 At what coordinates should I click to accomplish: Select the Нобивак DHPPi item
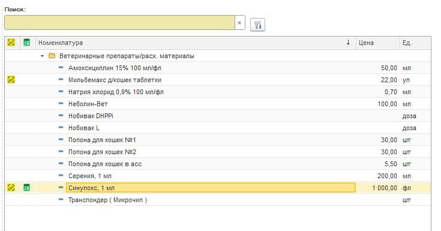[91, 116]
